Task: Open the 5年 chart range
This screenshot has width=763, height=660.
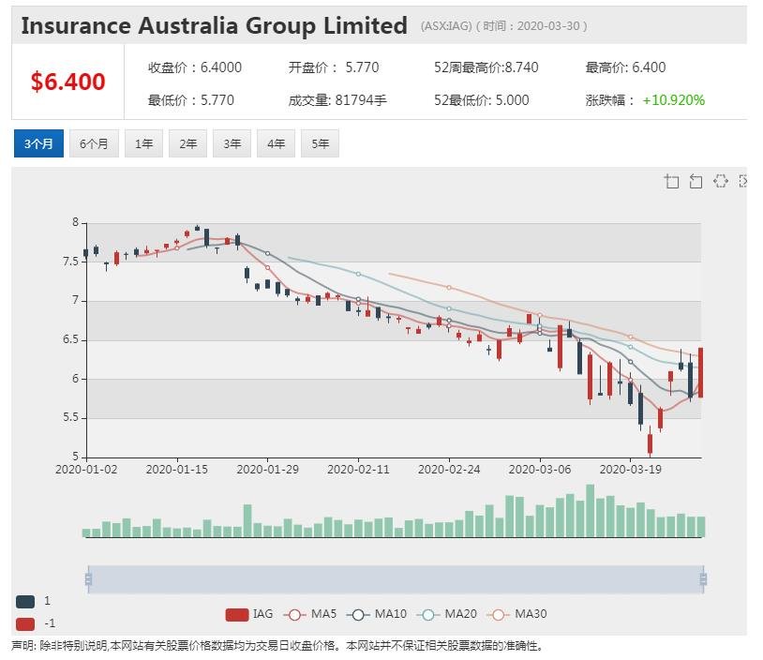Action: [x=321, y=143]
